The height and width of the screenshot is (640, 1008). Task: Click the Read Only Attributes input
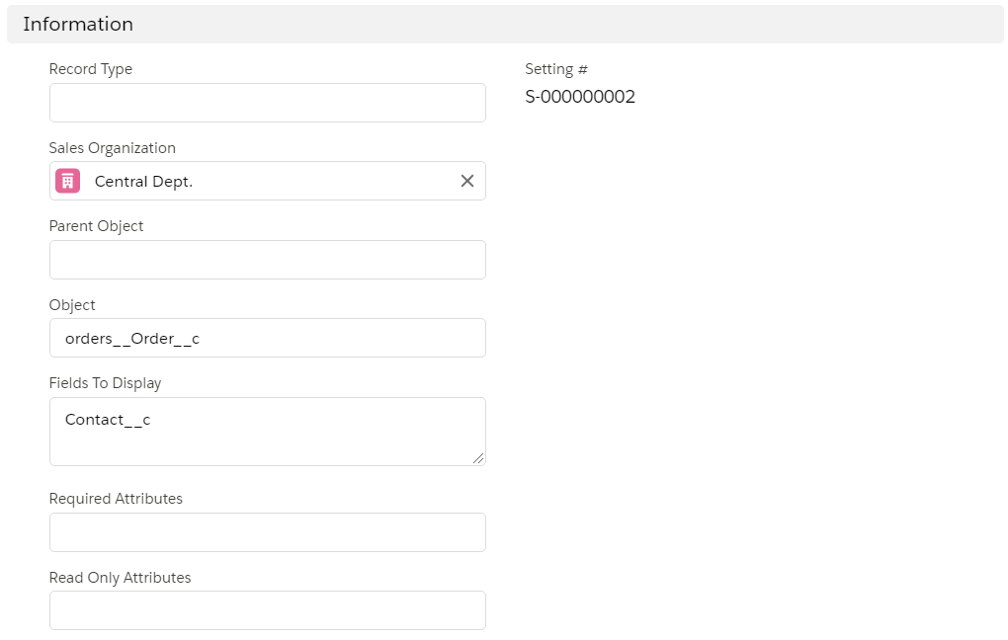(x=267, y=610)
